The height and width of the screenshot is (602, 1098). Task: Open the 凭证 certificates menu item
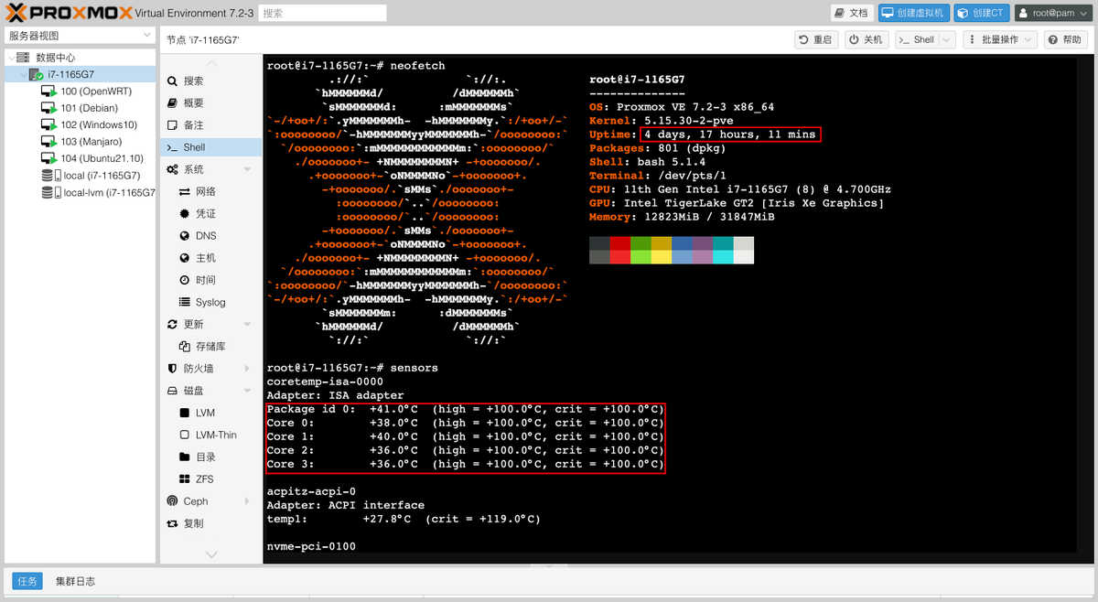210,213
